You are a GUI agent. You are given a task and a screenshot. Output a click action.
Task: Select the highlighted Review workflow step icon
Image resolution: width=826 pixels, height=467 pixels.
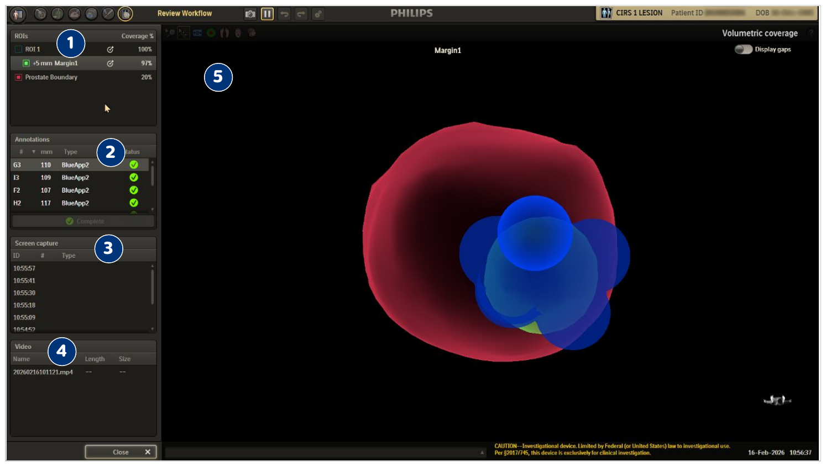click(126, 14)
